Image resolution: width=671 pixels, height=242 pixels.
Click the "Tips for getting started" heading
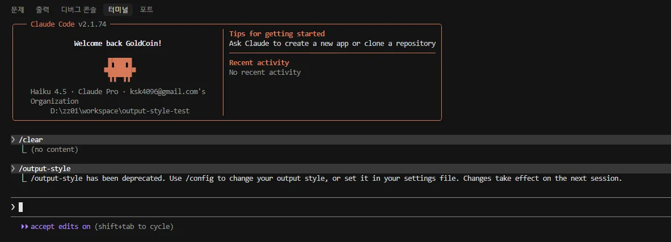point(277,34)
